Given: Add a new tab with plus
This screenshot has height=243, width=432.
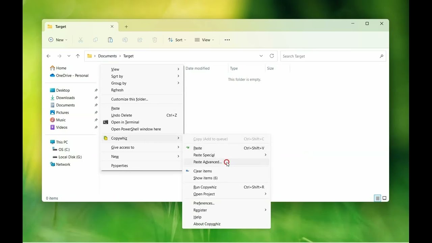Looking at the screenshot, I should 126,27.
